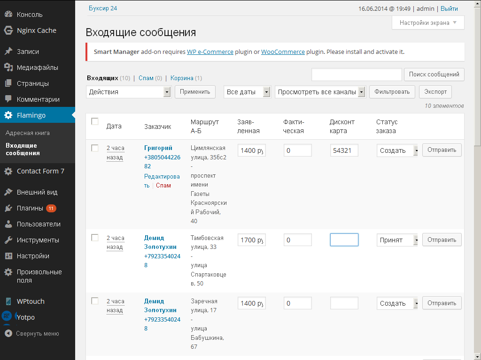Open the Действия bulk actions dropdown
The height and width of the screenshot is (360, 481).
[129, 92]
